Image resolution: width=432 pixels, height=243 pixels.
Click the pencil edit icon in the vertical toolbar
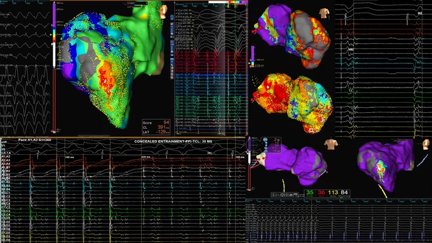172,64
